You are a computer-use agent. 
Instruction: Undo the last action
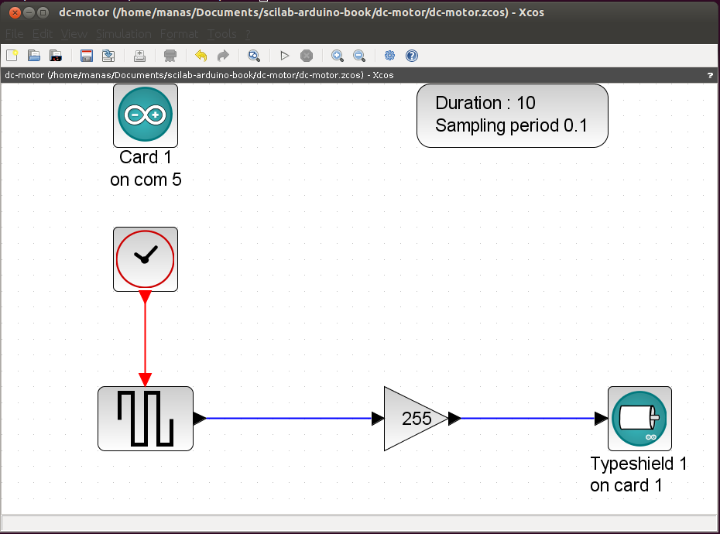coord(201,56)
